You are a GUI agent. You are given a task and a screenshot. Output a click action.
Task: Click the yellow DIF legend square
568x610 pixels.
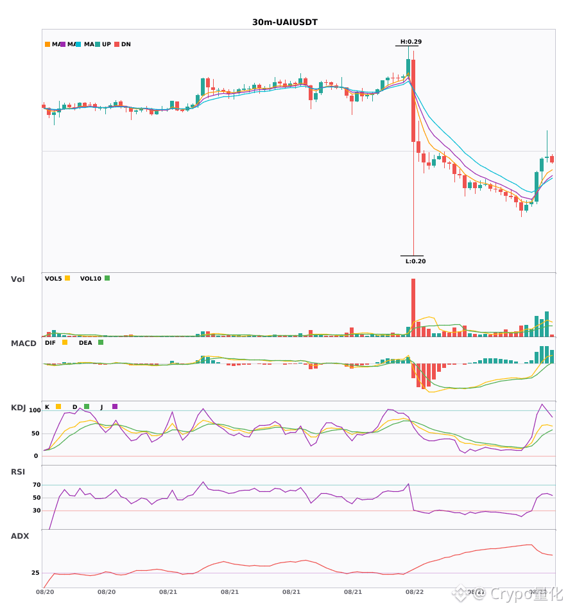(x=65, y=342)
